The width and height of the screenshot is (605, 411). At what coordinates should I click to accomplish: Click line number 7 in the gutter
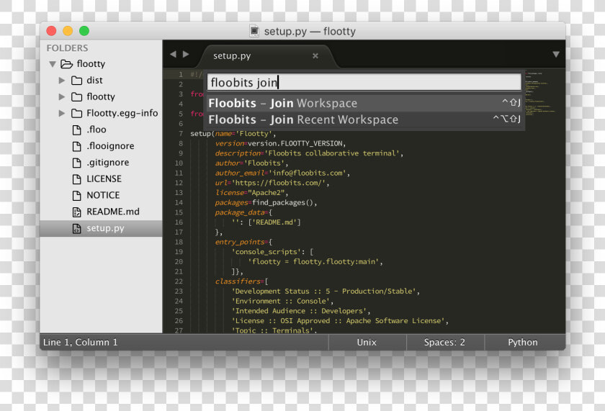coord(181,134)
